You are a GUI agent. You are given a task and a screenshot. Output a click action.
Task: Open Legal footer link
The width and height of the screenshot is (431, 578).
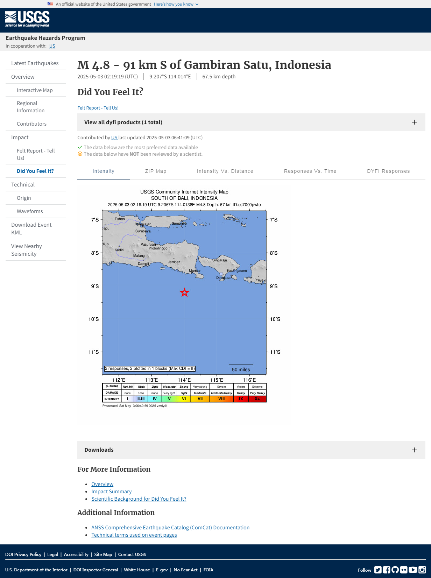(x=52, y=554)
